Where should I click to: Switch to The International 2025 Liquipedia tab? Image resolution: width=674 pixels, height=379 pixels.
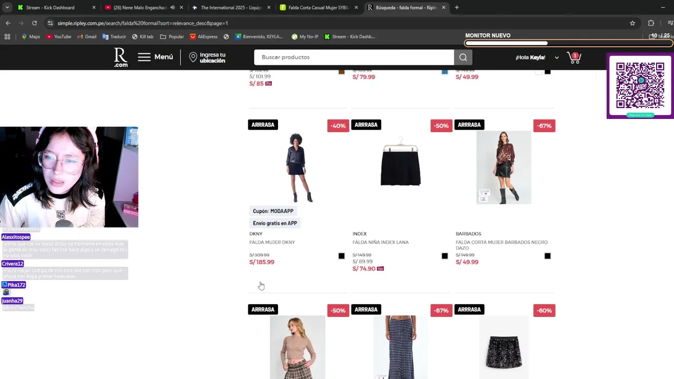click(x=232, y=7)
